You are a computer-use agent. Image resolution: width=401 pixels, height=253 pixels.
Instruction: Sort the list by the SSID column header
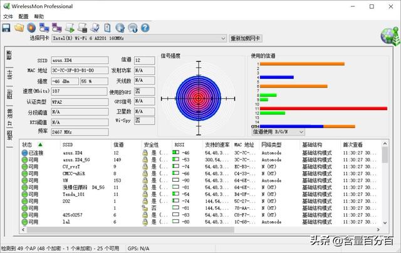85,144
